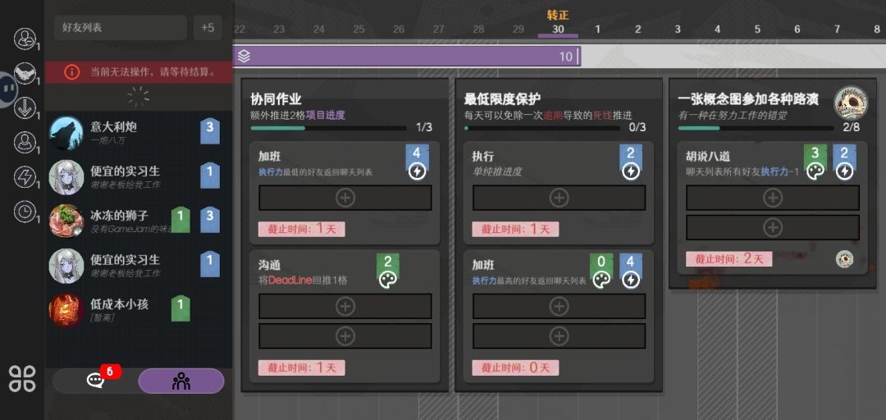Click the 最低限度保护 project title
The image size is (886, 420).
pos(502,99)
